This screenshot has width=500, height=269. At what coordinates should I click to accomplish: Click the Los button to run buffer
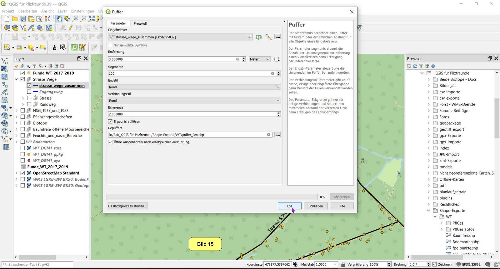click(289, 206)
